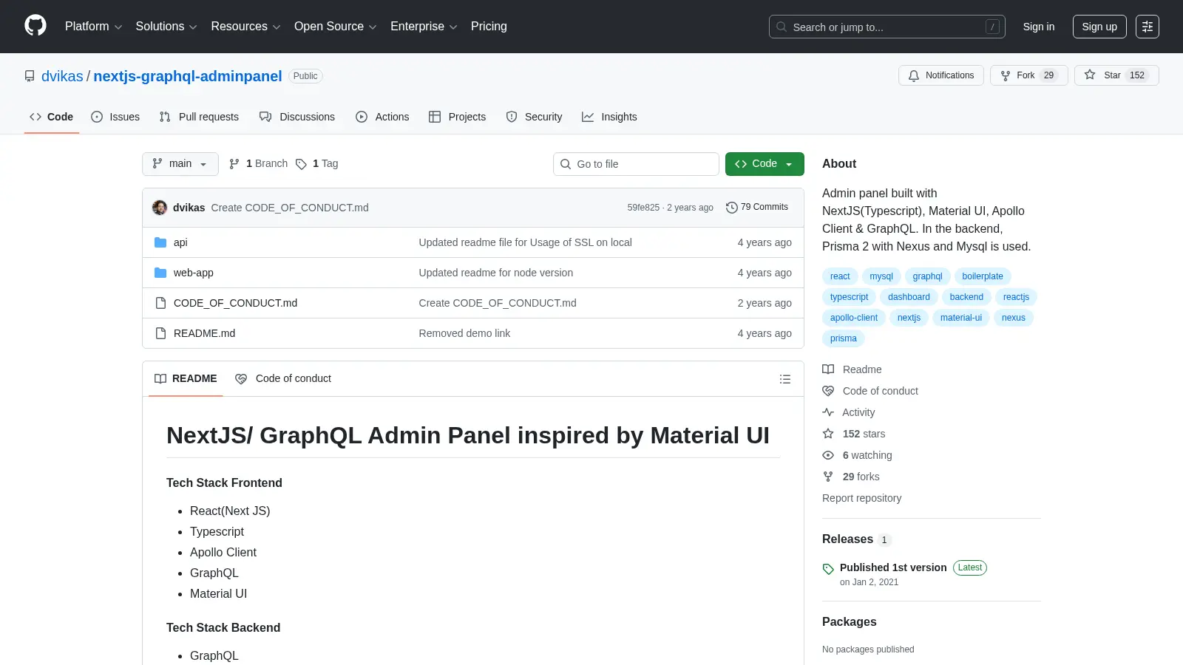Click Report repository link
Image resolution: width=1183 pixels, height=665 pixels.
coord(861,498)
